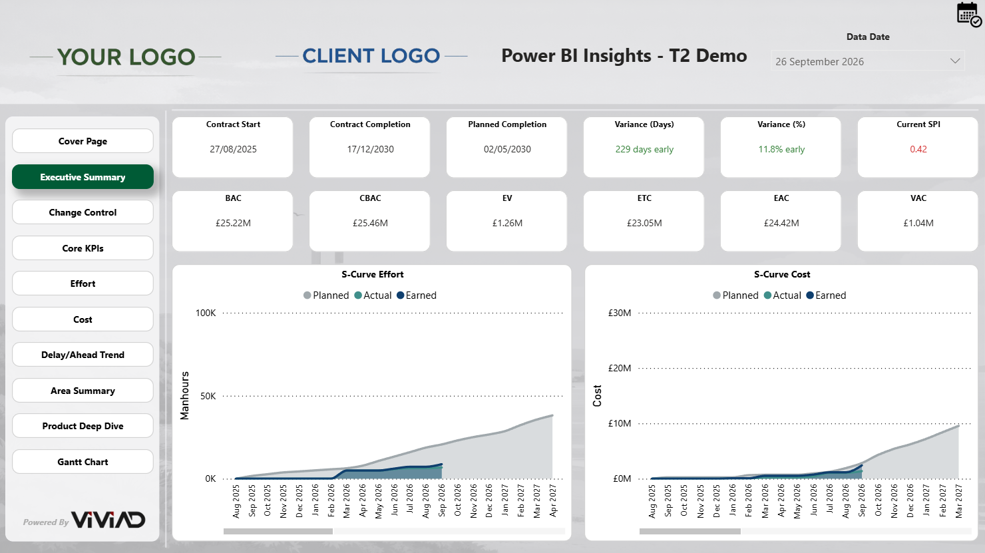Navigate to Core KPIs
This screenshot has height=553, width=985.
(x=83, y=248)
